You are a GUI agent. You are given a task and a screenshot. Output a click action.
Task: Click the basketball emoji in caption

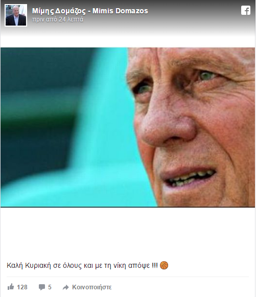[x=164, y=265]
